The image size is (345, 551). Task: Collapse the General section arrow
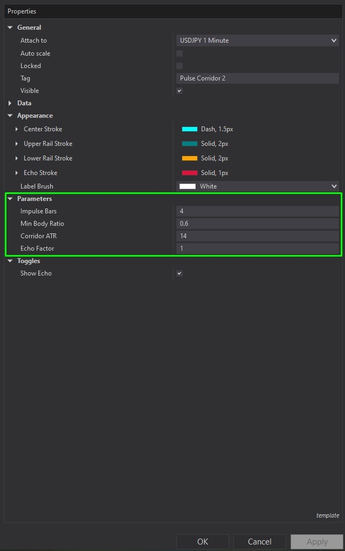pos(10,28)
